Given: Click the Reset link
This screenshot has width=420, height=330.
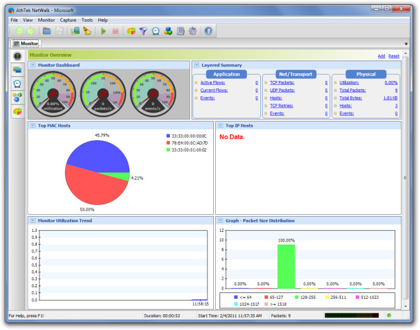Looking at the screenshot, I should 394,56.
